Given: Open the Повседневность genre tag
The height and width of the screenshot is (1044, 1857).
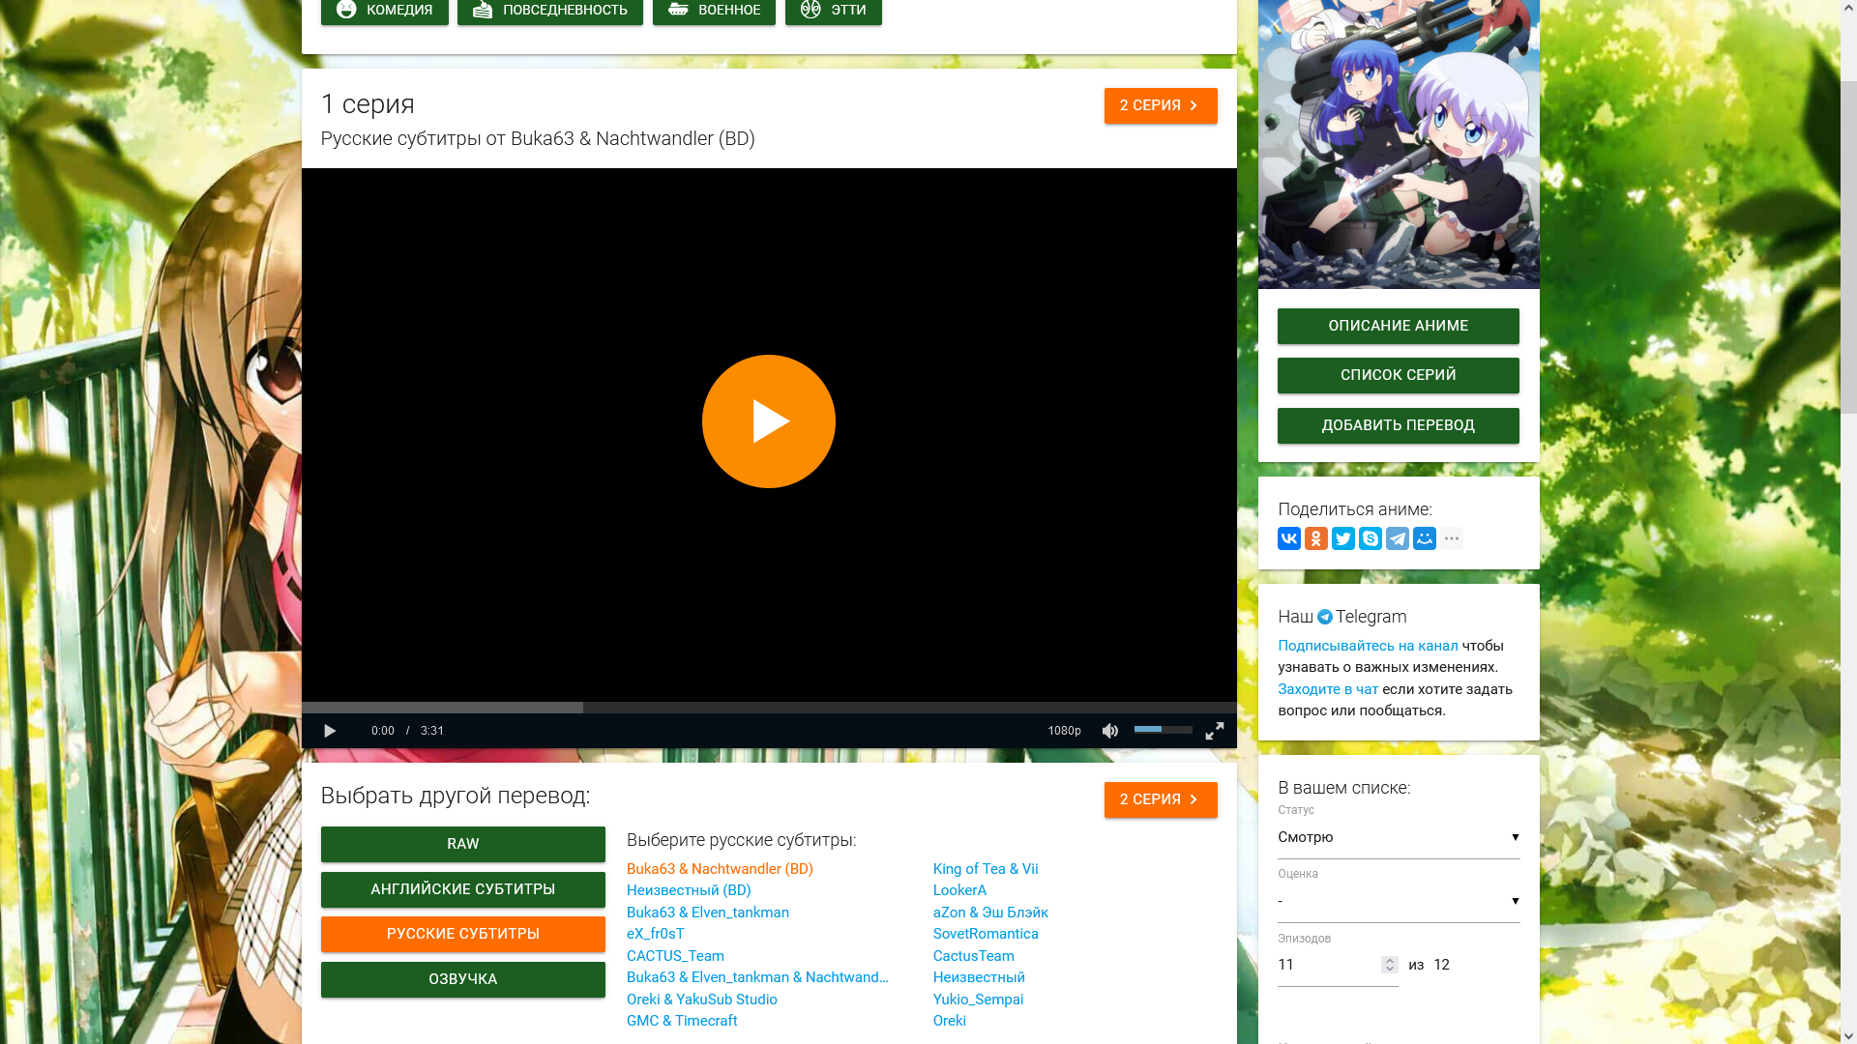Looking at the screenshot, I should [550, 11].
